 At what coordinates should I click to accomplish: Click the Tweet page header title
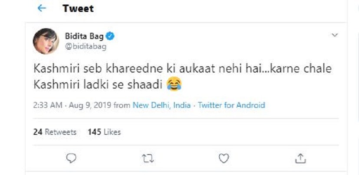(x=78, y=8)
